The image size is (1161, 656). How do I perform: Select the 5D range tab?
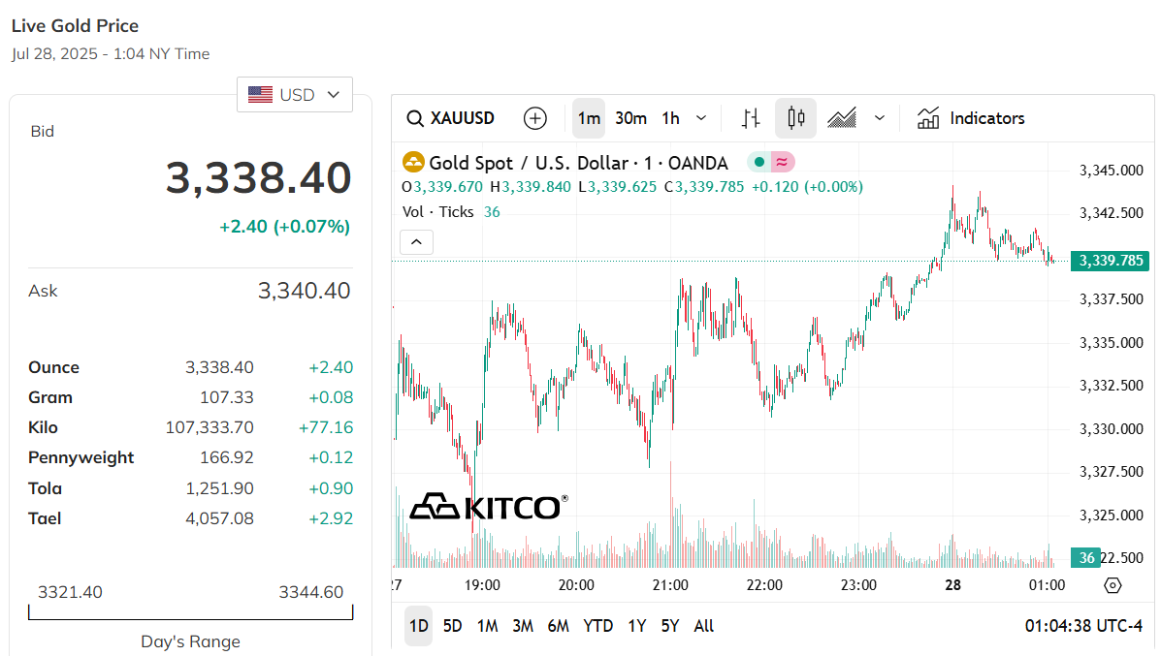point(452,626)
